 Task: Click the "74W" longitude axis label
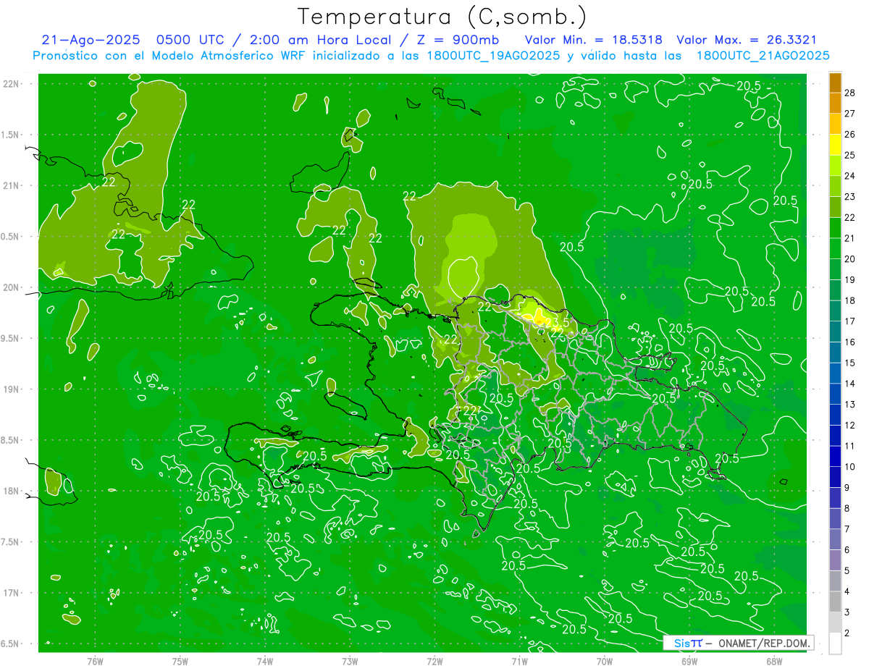264,662
